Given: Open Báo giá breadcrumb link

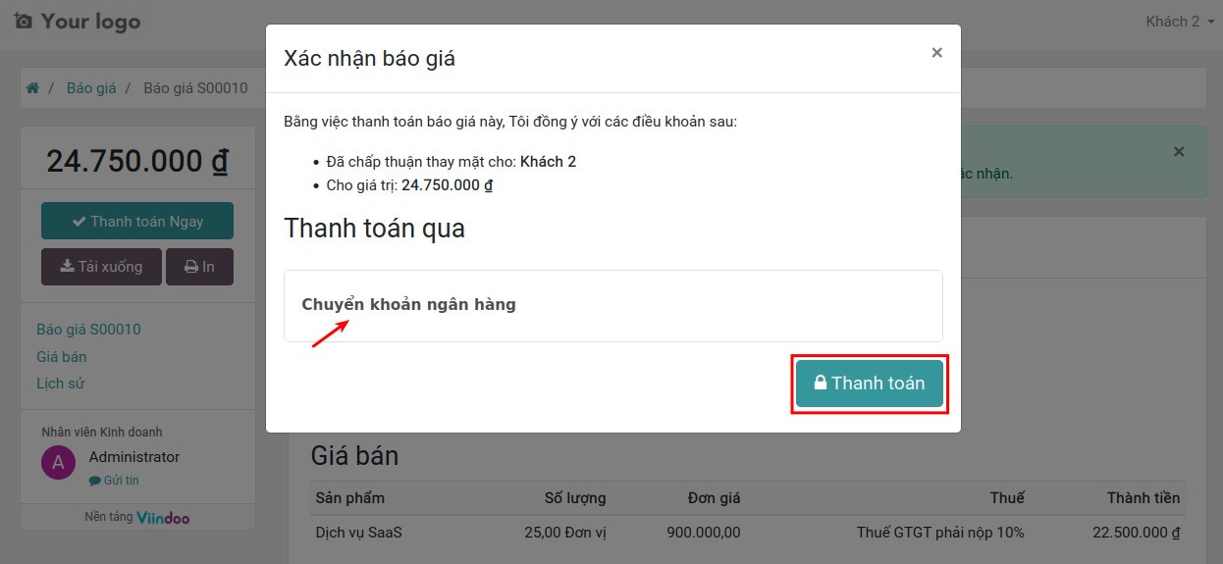Looking at the screenshot, I should coord(91,88).
